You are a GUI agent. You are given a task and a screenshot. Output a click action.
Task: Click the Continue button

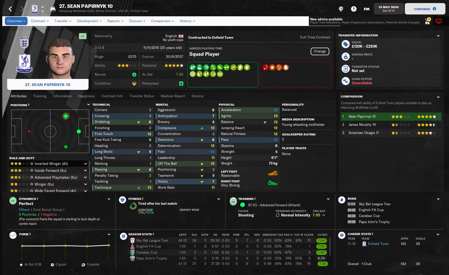pyautogui.click(x=425, y=9)
